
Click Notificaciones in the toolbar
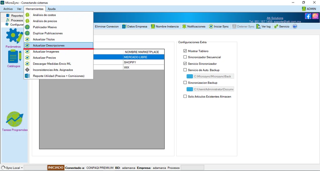(x=194, y=27)
